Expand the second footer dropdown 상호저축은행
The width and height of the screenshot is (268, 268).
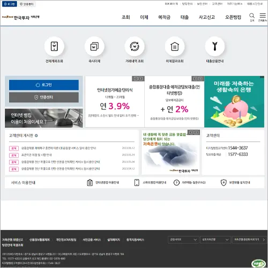click(x=215, y=240)
